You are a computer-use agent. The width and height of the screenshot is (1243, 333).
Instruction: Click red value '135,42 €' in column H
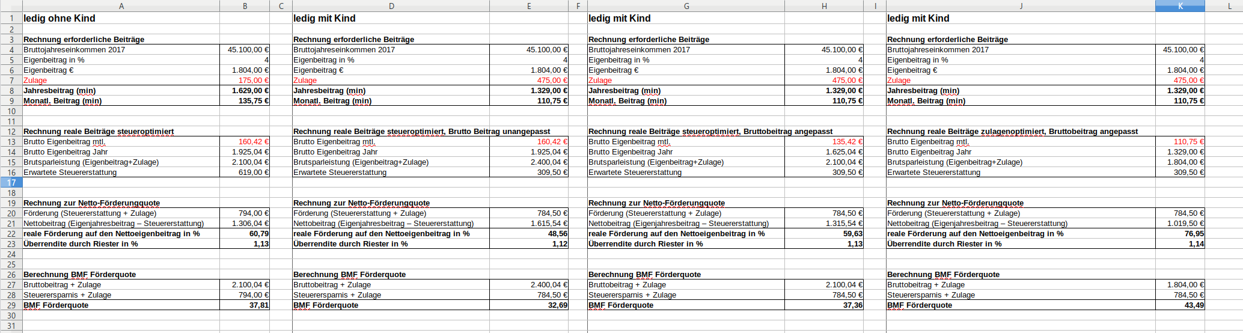847,142
